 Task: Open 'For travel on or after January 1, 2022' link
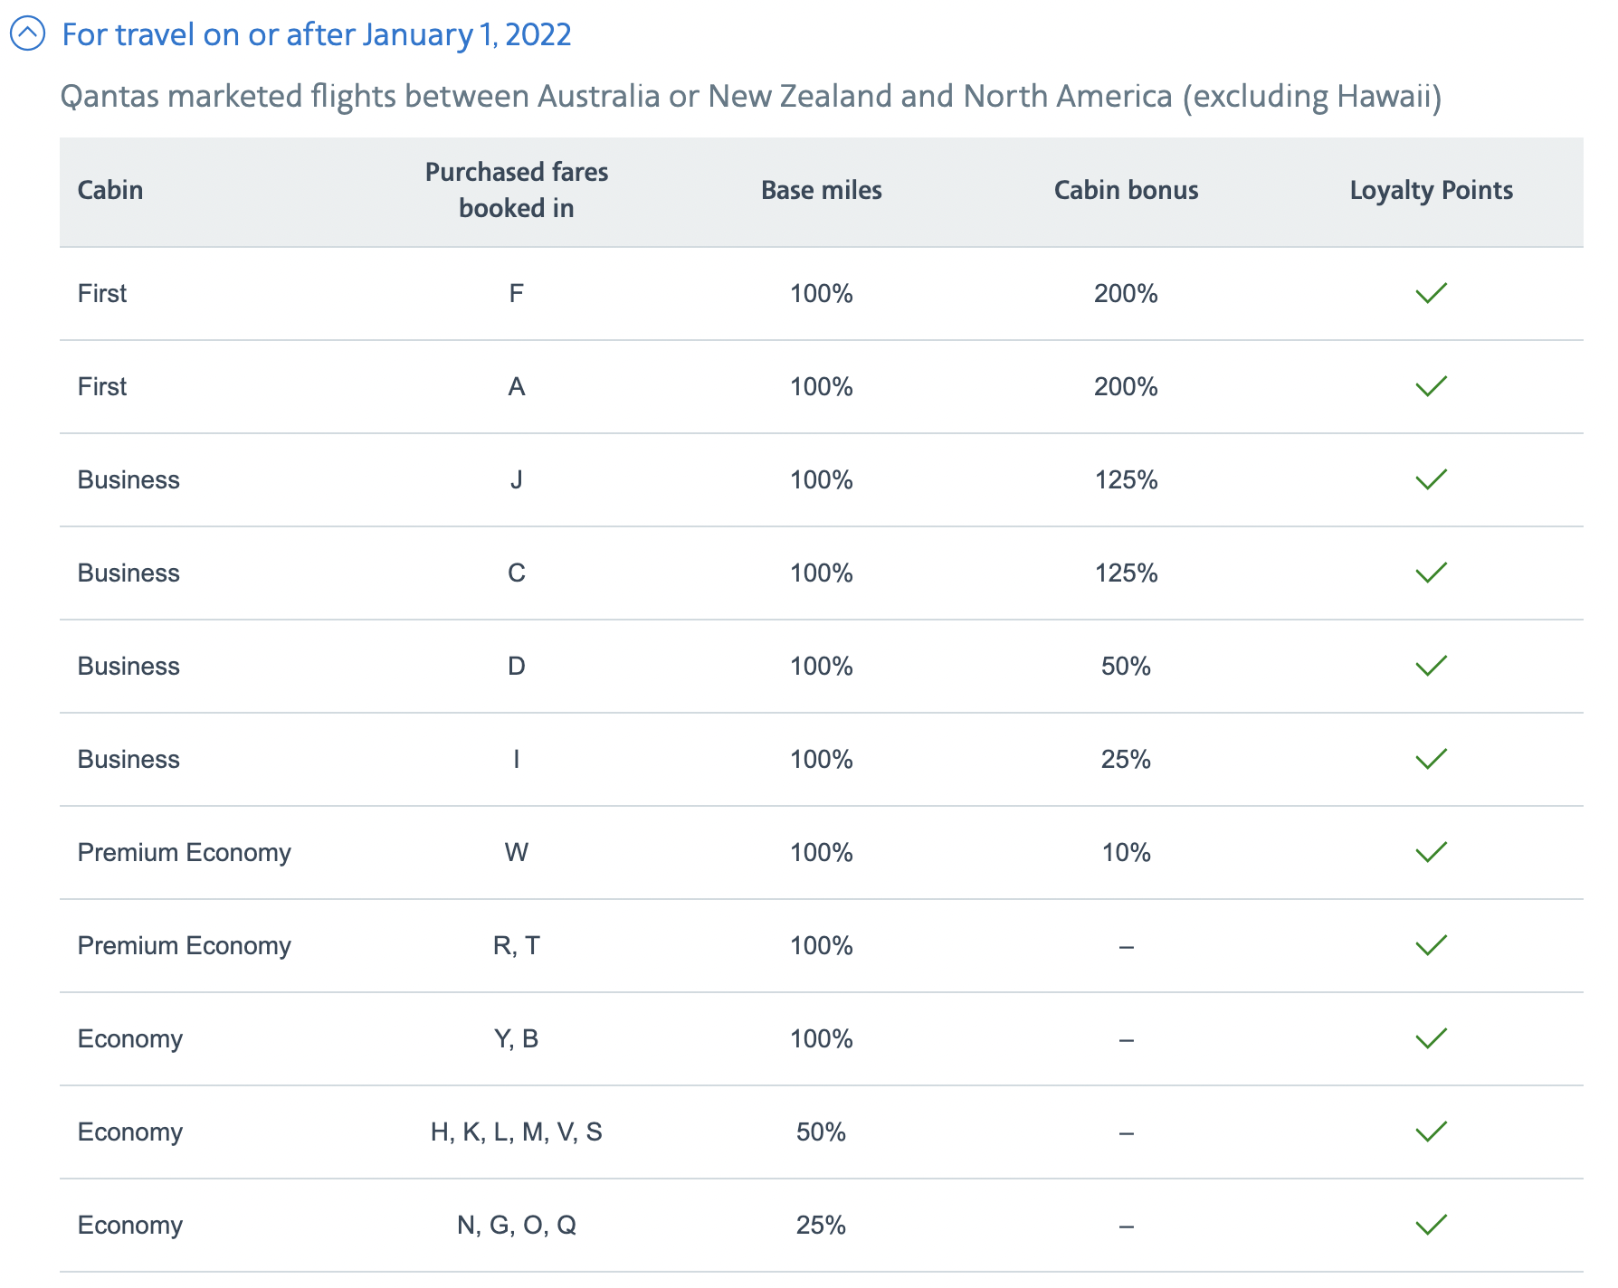tap(317, 34)
